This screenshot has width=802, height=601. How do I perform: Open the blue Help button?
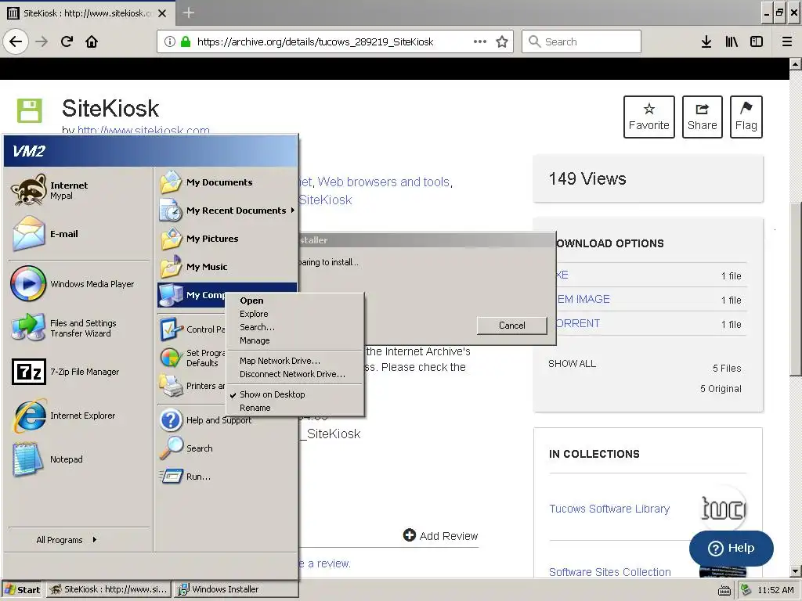(732, 548)
